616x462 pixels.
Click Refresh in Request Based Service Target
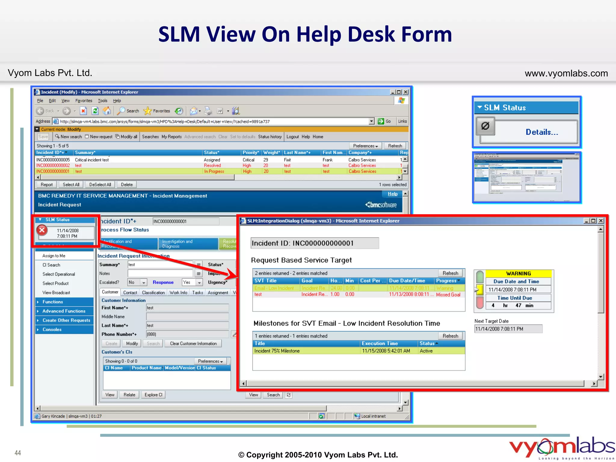coord(450,273)
